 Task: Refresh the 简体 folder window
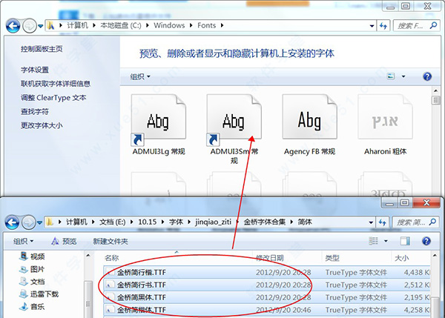click(382, 222)
